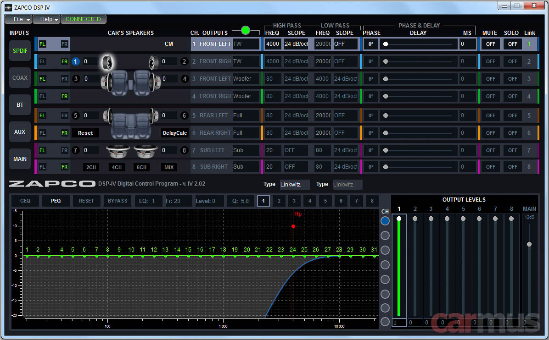The width and height of the screenshot is (549, 340).
Task: Open low pass slope dropdown for Sub Left
Action: tap(346, 150)
